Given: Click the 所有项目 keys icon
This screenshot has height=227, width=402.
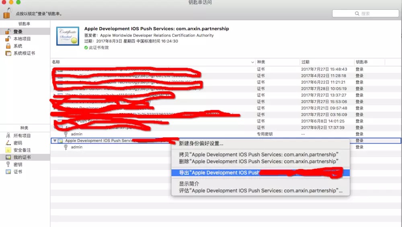Looking at the screenshot, I should coord(8,135).
